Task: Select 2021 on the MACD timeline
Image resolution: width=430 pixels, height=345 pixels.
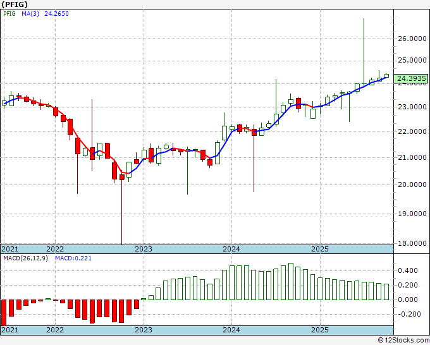Action: point(10,330)
